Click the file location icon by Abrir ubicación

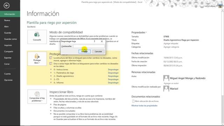click(x=133, y=101)
